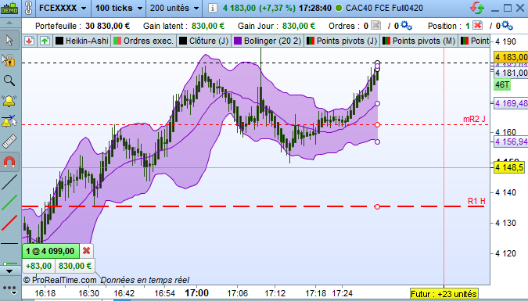Click the purple 4 156,94 Bollinger value label
Viewport: 528px width, 301px height.
tap(511, 142)
